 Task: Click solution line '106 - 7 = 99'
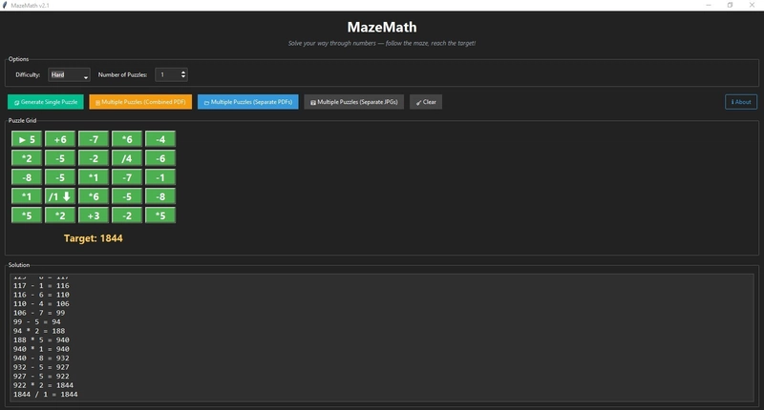pos(39,313)
